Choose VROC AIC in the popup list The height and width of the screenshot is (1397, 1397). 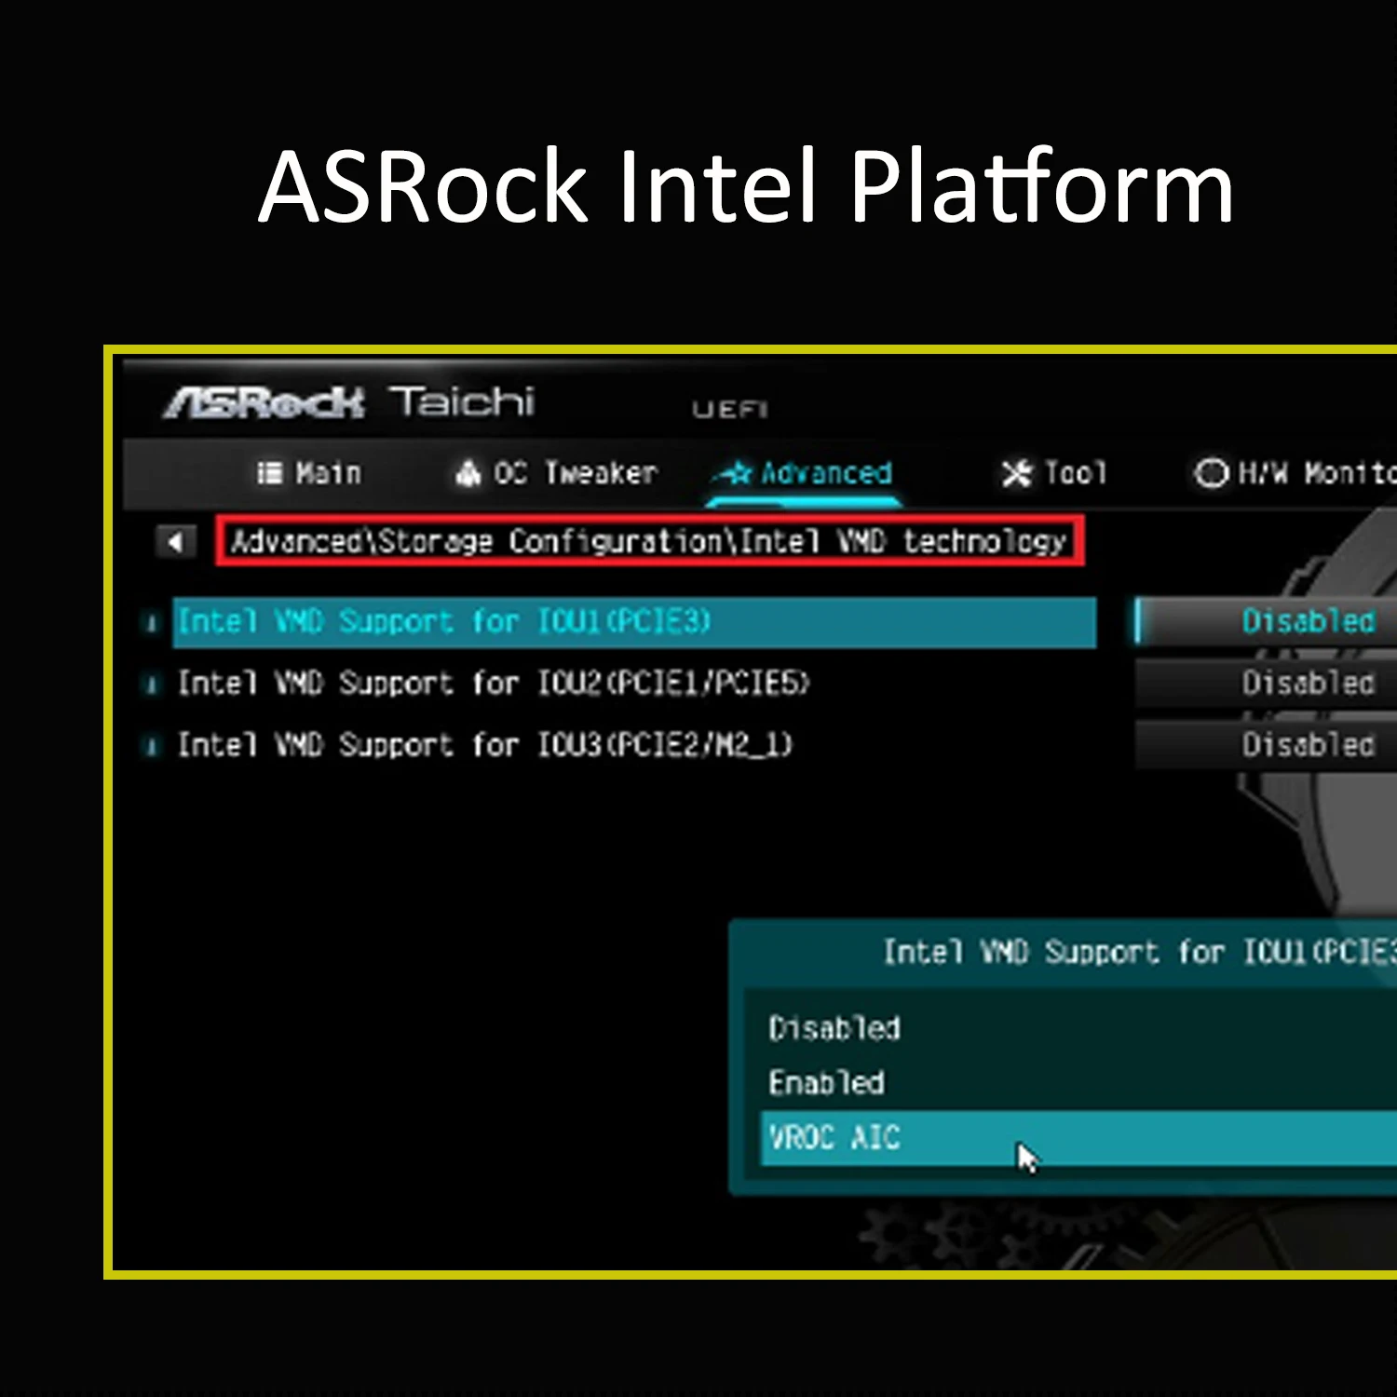click(1078, 1137)
